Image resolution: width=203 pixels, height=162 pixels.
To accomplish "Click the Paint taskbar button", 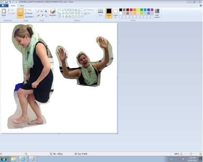I will (x=32, y=159).
